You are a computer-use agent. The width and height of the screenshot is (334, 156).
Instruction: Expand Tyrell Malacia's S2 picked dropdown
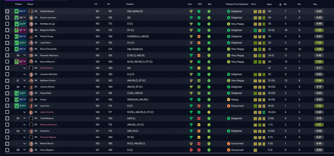[x=20, y=118]
